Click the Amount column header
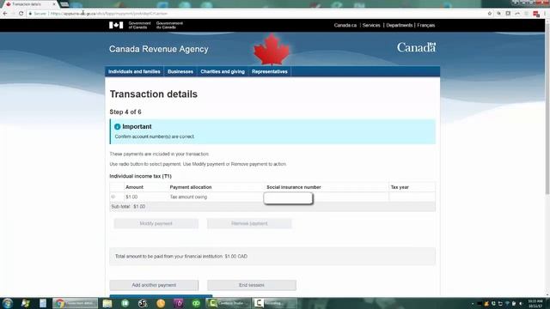Image resolution: width=550 pixels, height=309 pixels. click(x=134, y=187)
